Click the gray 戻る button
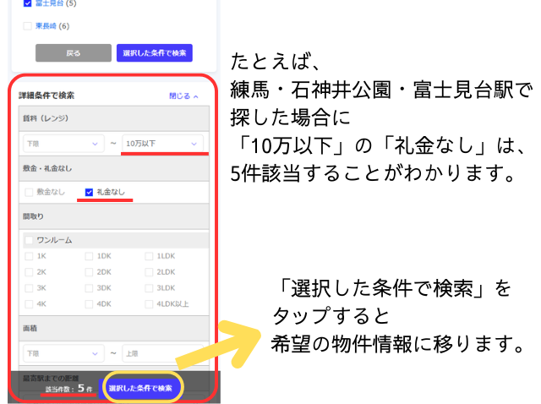Viewport: 541px width, 404px height. click(x=74, y=52)
